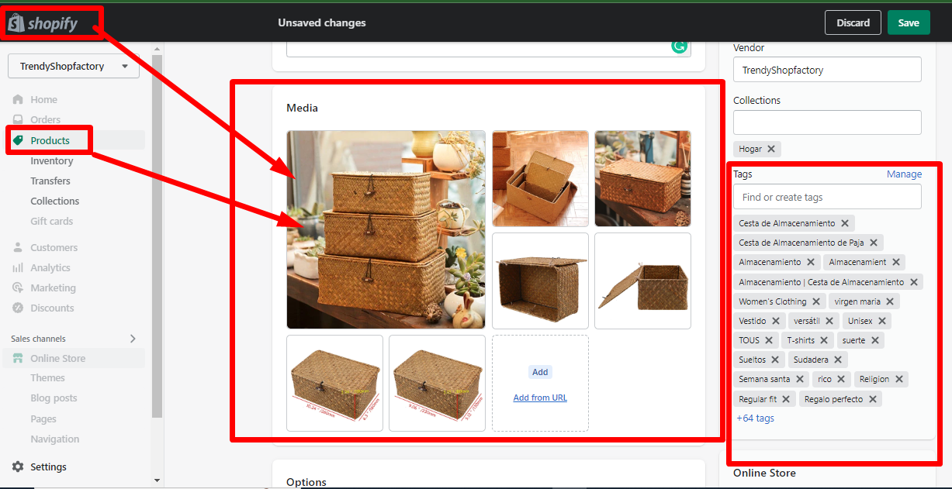Click the Orders bag icon

coord(18,119)
